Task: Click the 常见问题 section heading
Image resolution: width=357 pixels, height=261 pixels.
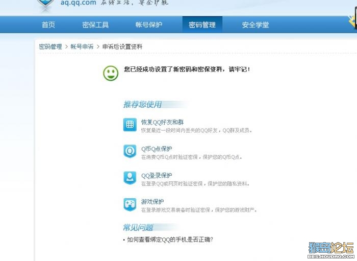Action: (x=138, y=227)
